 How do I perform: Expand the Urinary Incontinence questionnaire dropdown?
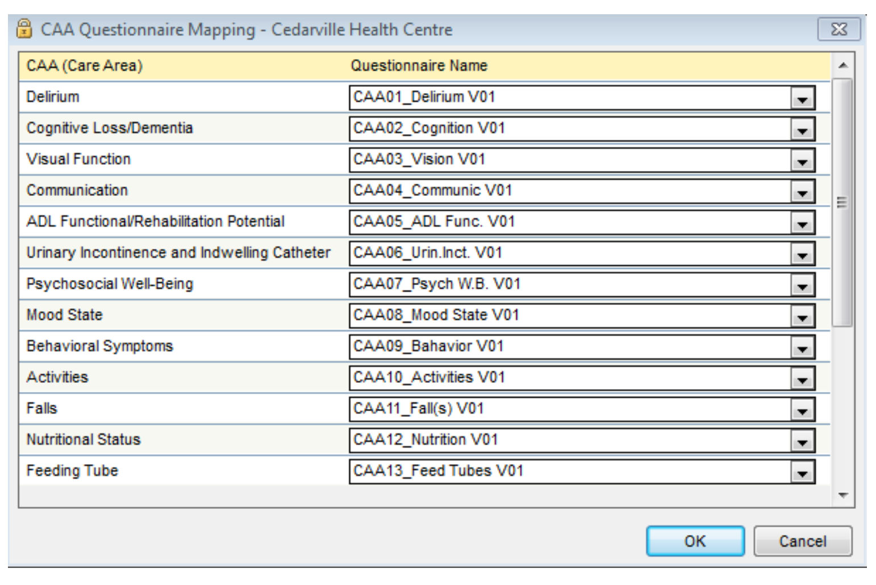point(802,254)
